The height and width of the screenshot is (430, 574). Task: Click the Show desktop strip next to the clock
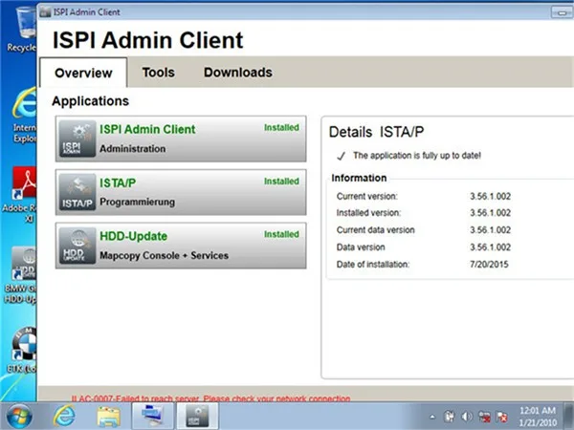pos(569,416)
